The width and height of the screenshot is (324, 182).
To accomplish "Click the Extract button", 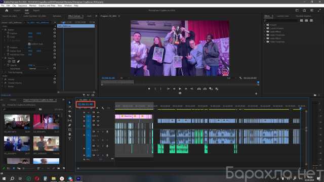I will 205,89.
